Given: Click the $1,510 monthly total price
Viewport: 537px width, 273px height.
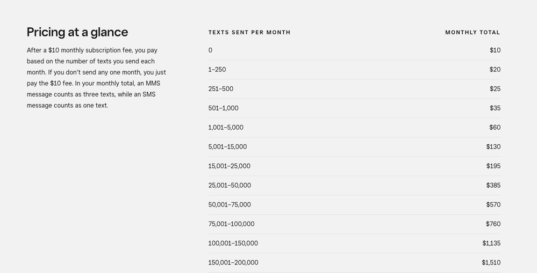Looking at the screenshot, I should coord(491,263).
